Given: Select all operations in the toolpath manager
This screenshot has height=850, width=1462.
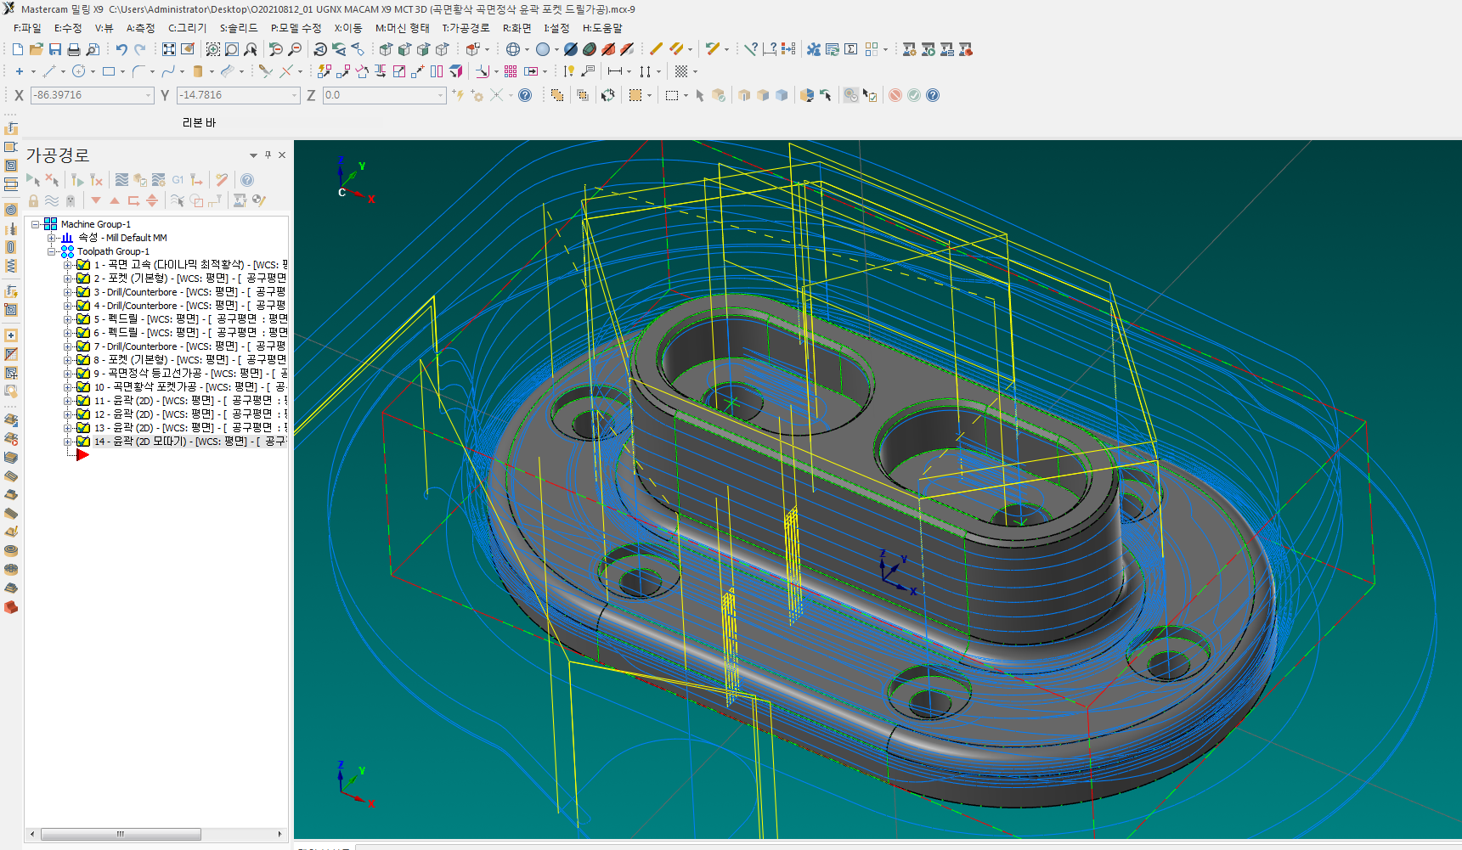Looking at the screenshot, I should (x=33, y=180).
